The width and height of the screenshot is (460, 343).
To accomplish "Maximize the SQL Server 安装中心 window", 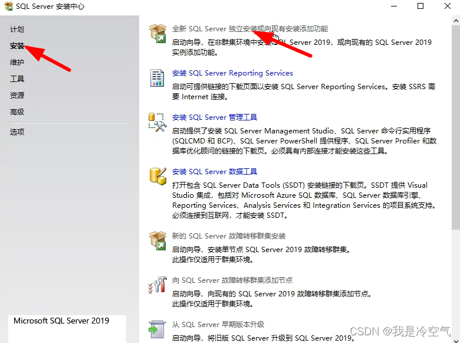I will click(x=420, y=6).
